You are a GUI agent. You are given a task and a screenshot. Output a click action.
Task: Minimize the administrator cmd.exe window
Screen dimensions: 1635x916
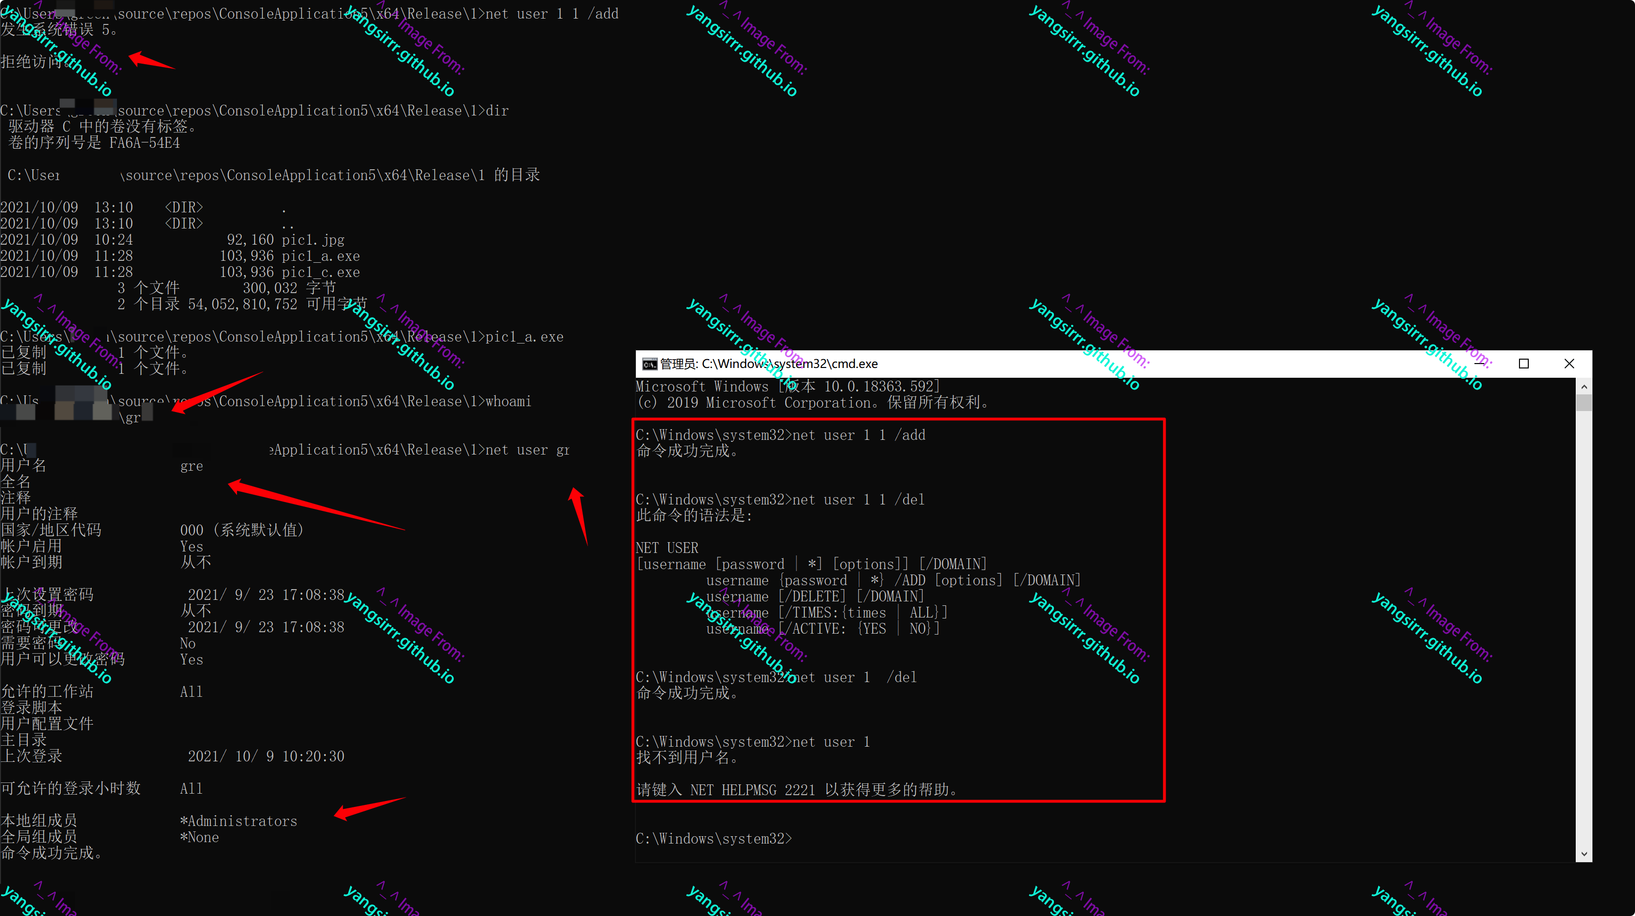(x=1479, y=364)
